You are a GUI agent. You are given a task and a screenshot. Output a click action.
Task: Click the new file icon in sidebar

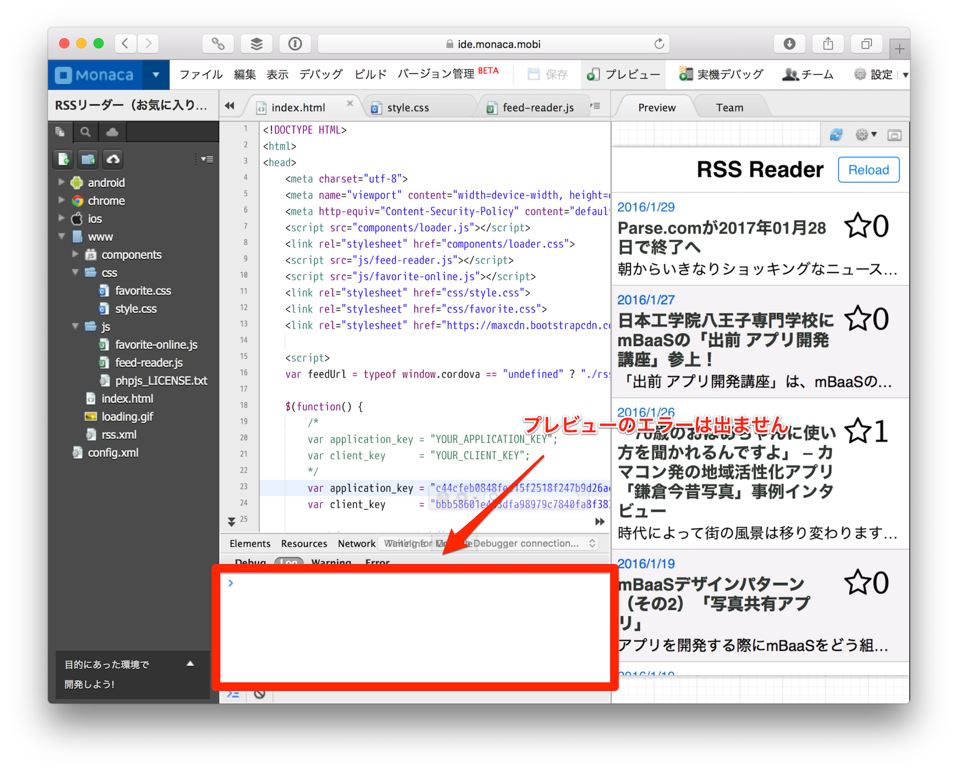[63, 159]
